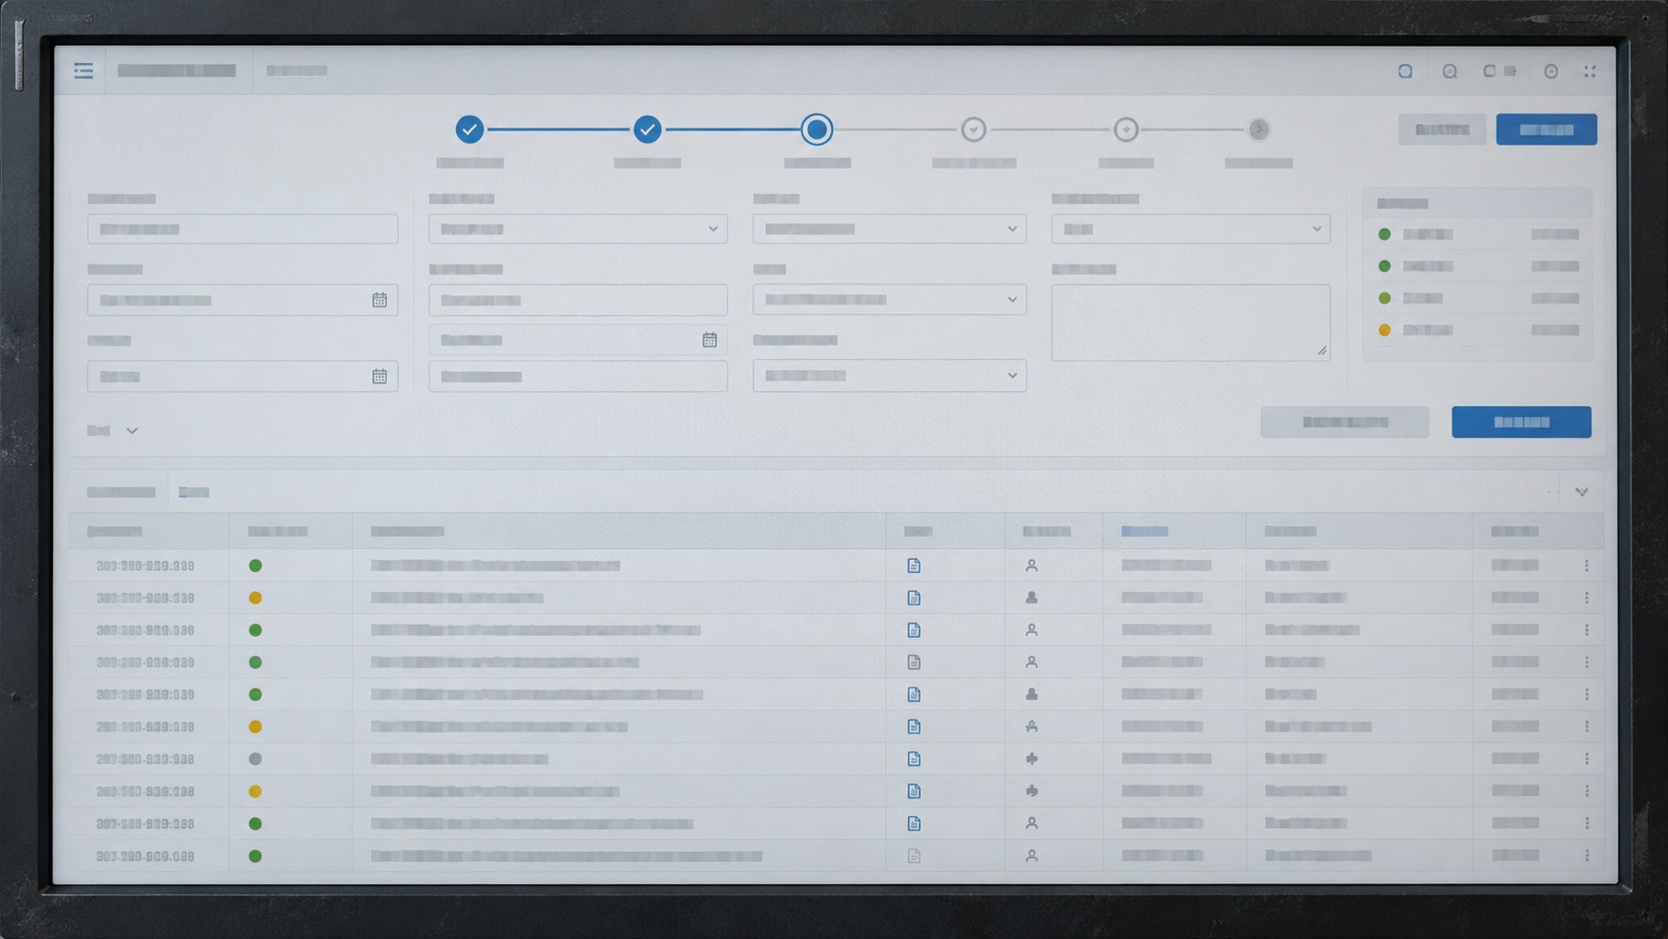Viewport: 1668px width, 939px height.
Task: Toggle the fullscreen four-corner icon in header
Action: (1589, 71)
